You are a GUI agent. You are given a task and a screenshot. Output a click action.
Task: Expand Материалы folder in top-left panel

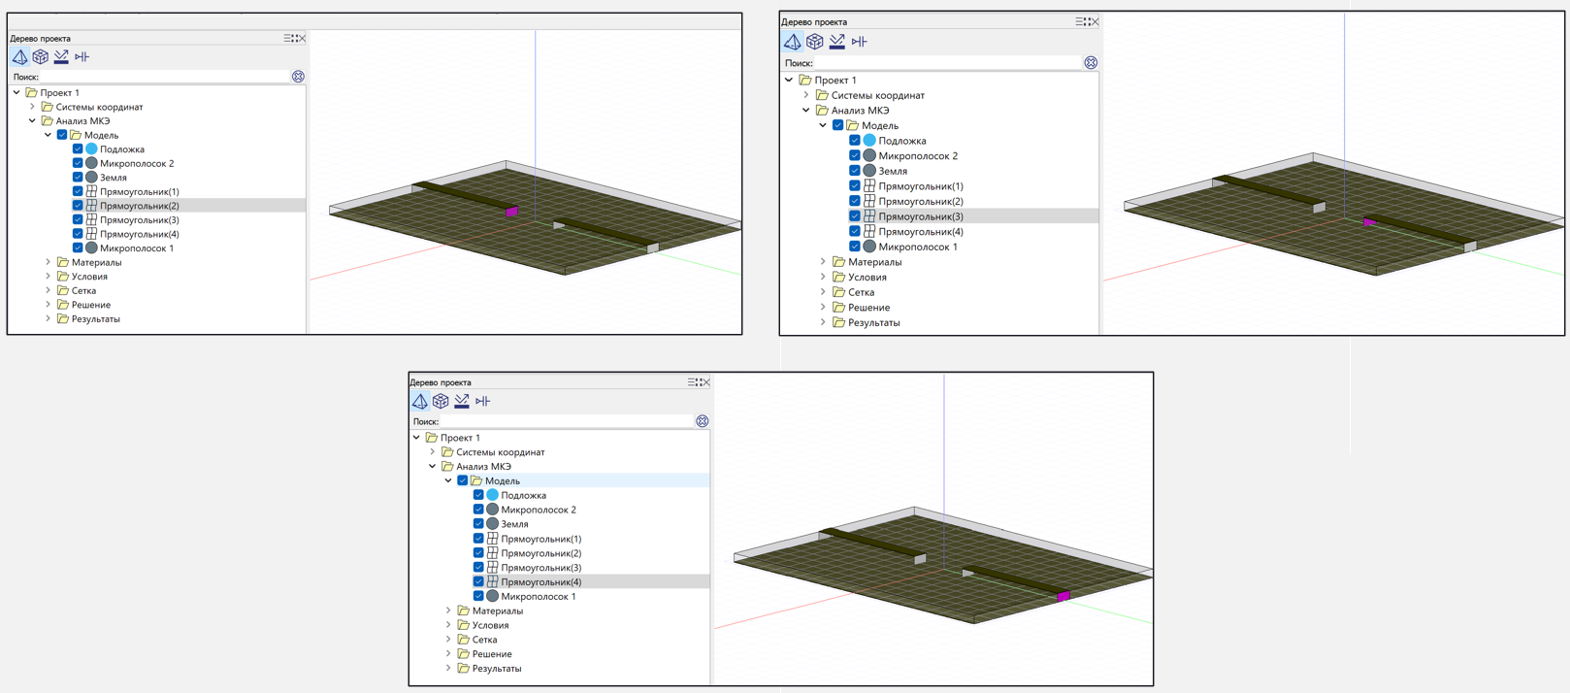pos(49,262)
